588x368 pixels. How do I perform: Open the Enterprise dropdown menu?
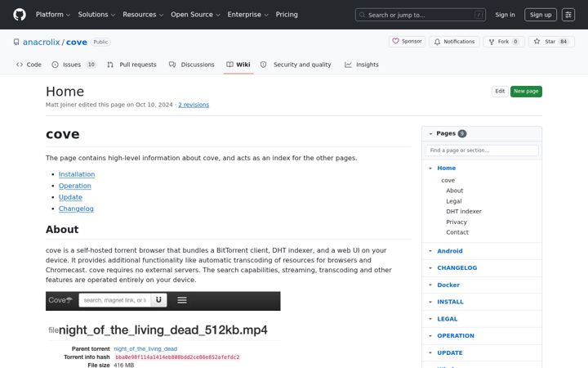tap(248, 15)
